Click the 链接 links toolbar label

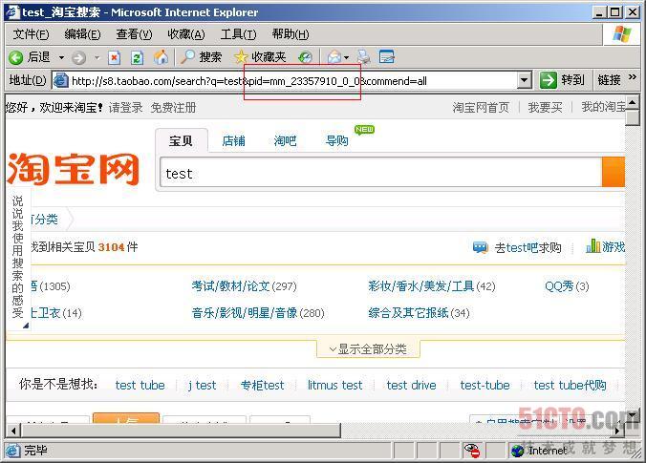pos(609,80)
